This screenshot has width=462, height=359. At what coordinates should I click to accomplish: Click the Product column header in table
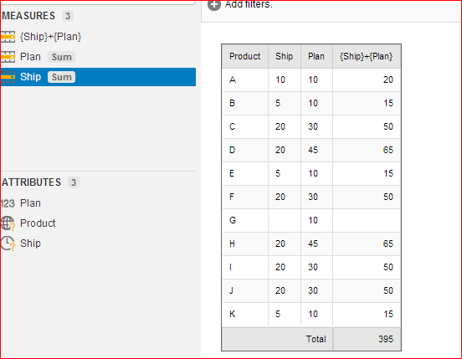[245, 56]
